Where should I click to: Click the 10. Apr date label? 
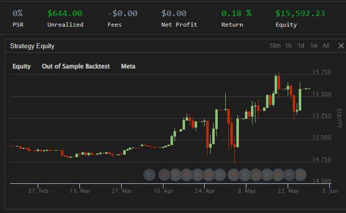163,191
